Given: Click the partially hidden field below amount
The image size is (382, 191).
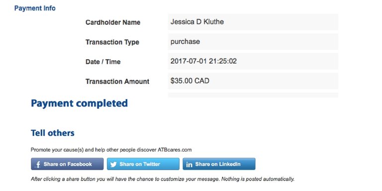Looking at the screenshot, I should pyautogui.click(x=253, y=95).
